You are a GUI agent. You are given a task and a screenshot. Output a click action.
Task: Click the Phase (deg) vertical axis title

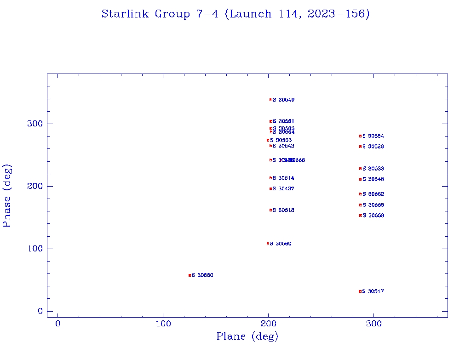click(6, 196)
